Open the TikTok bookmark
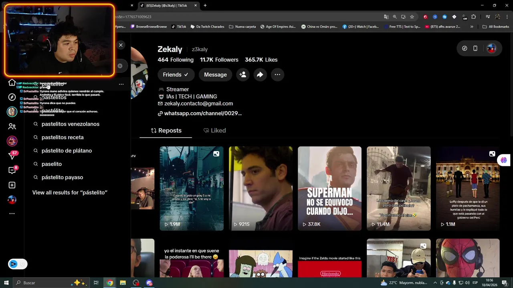 [179, 27]
